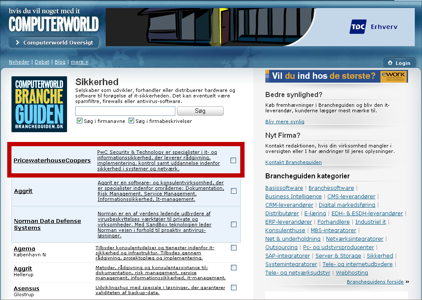422x300 pixels.
Task: Click the ework 'Vil du ind' banner
Action: [x=336, y=76]
